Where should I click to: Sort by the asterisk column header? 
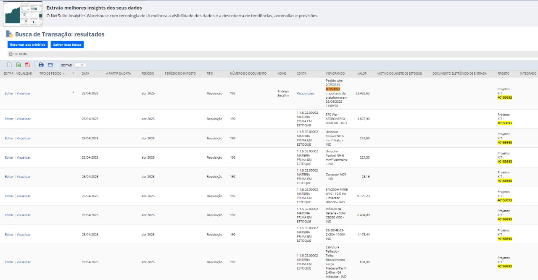click(x=73, y=73)
